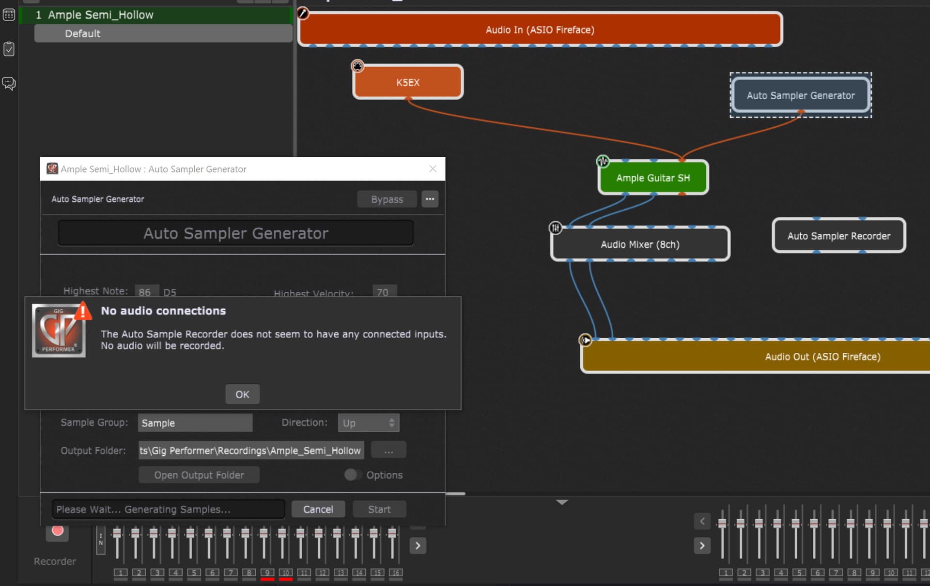
Task: Toggle input channel 5 number box by Recorder
Action: pos(194,573)
